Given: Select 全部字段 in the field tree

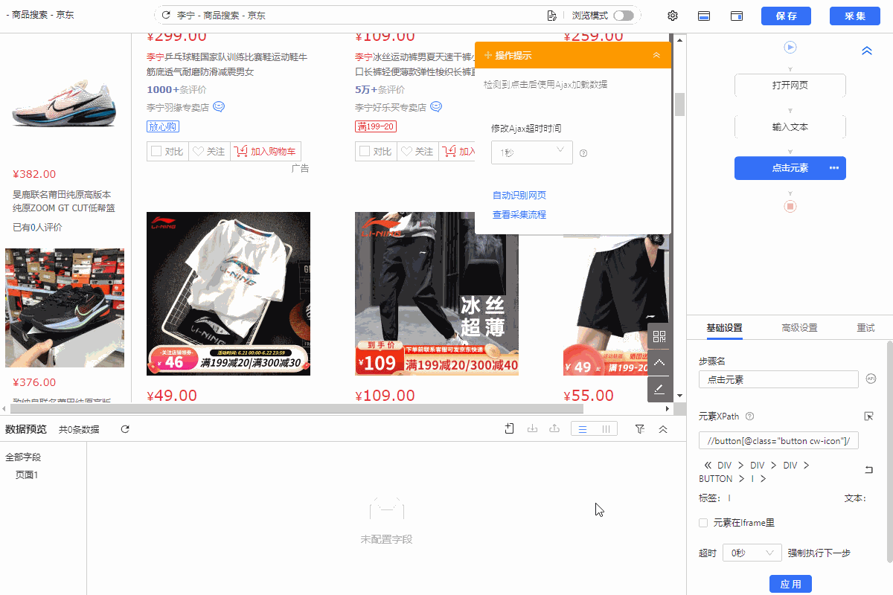Looking at the screenshot, I should point(23,457).
